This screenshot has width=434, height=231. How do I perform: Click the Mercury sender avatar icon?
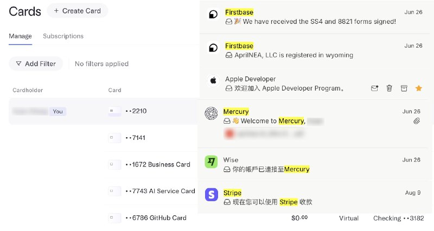[x=211, y=113]
